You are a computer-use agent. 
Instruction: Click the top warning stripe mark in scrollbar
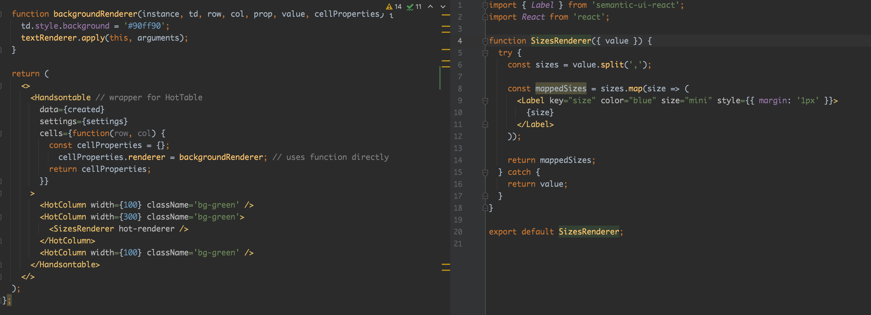point(446,15)
